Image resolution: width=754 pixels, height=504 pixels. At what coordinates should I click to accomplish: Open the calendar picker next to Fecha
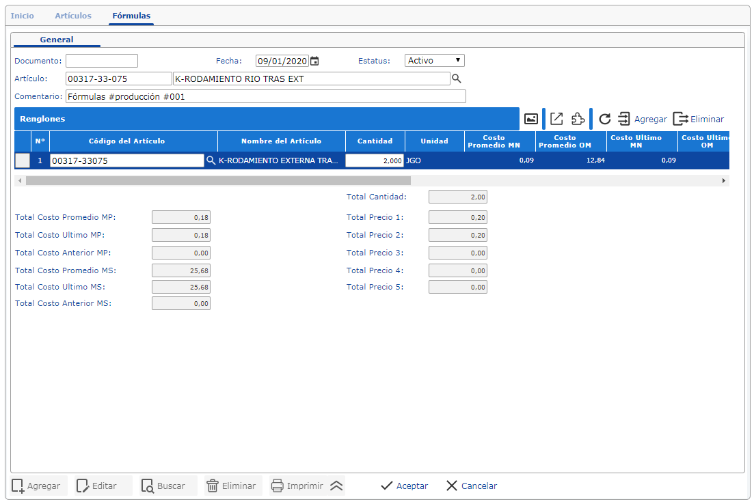pos(314,61)
